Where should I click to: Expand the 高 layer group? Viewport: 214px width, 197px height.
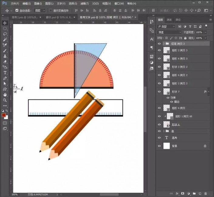[164, 131]
